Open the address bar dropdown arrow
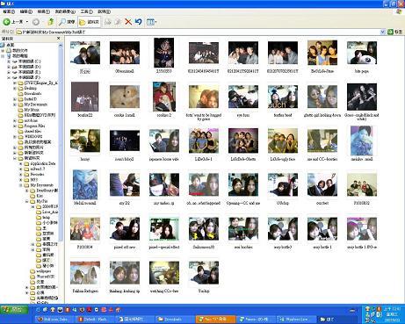Image resolution: width=405 pixels, height=324 pixels. [382, 32]
